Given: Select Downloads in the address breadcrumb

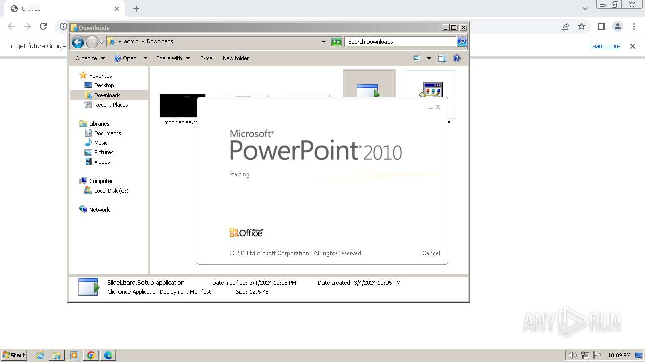Looking at the screenshot, I should coord(160,41).
